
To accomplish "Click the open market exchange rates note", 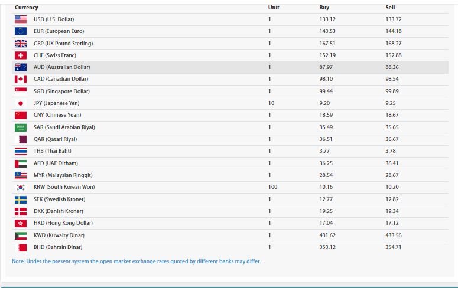I will 136,261.
